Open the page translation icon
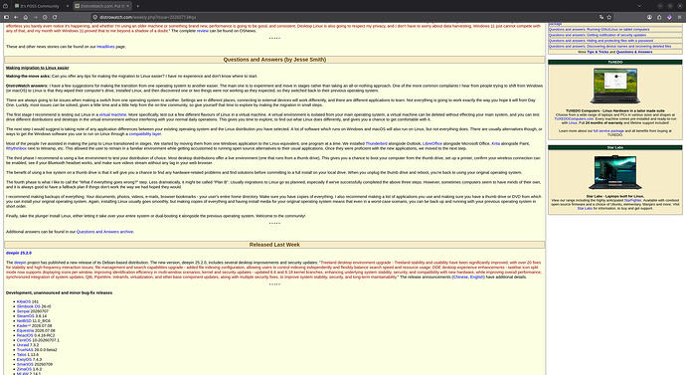686x375 pixels. pyautogui.click(x=601, y=17)
